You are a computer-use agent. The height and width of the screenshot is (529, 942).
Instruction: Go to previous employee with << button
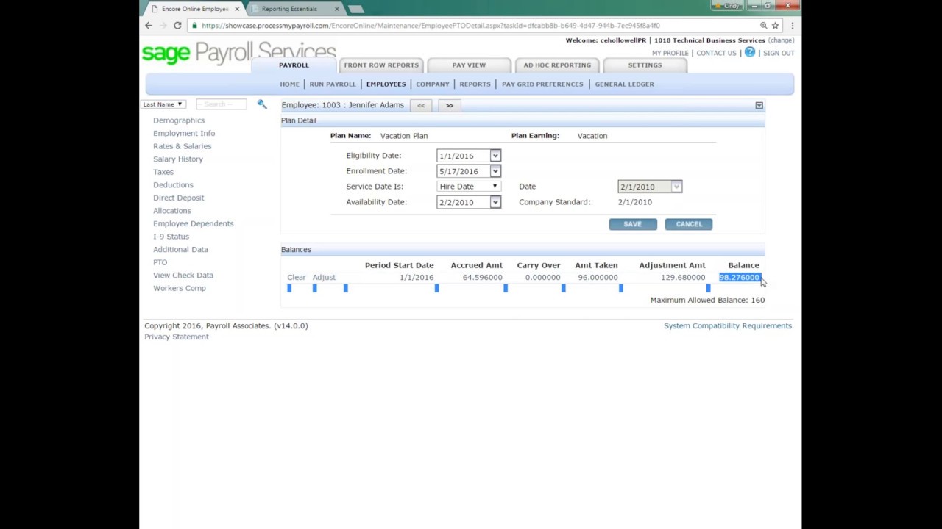coord(421,105)
